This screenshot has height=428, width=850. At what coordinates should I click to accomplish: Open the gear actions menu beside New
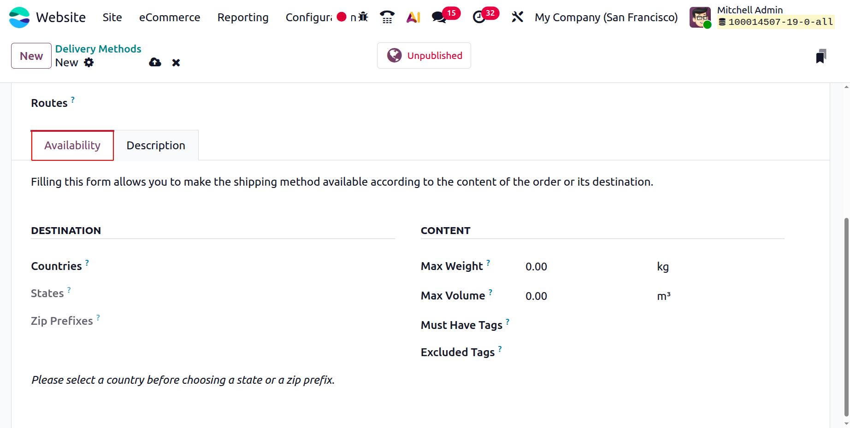coord(89,63)
